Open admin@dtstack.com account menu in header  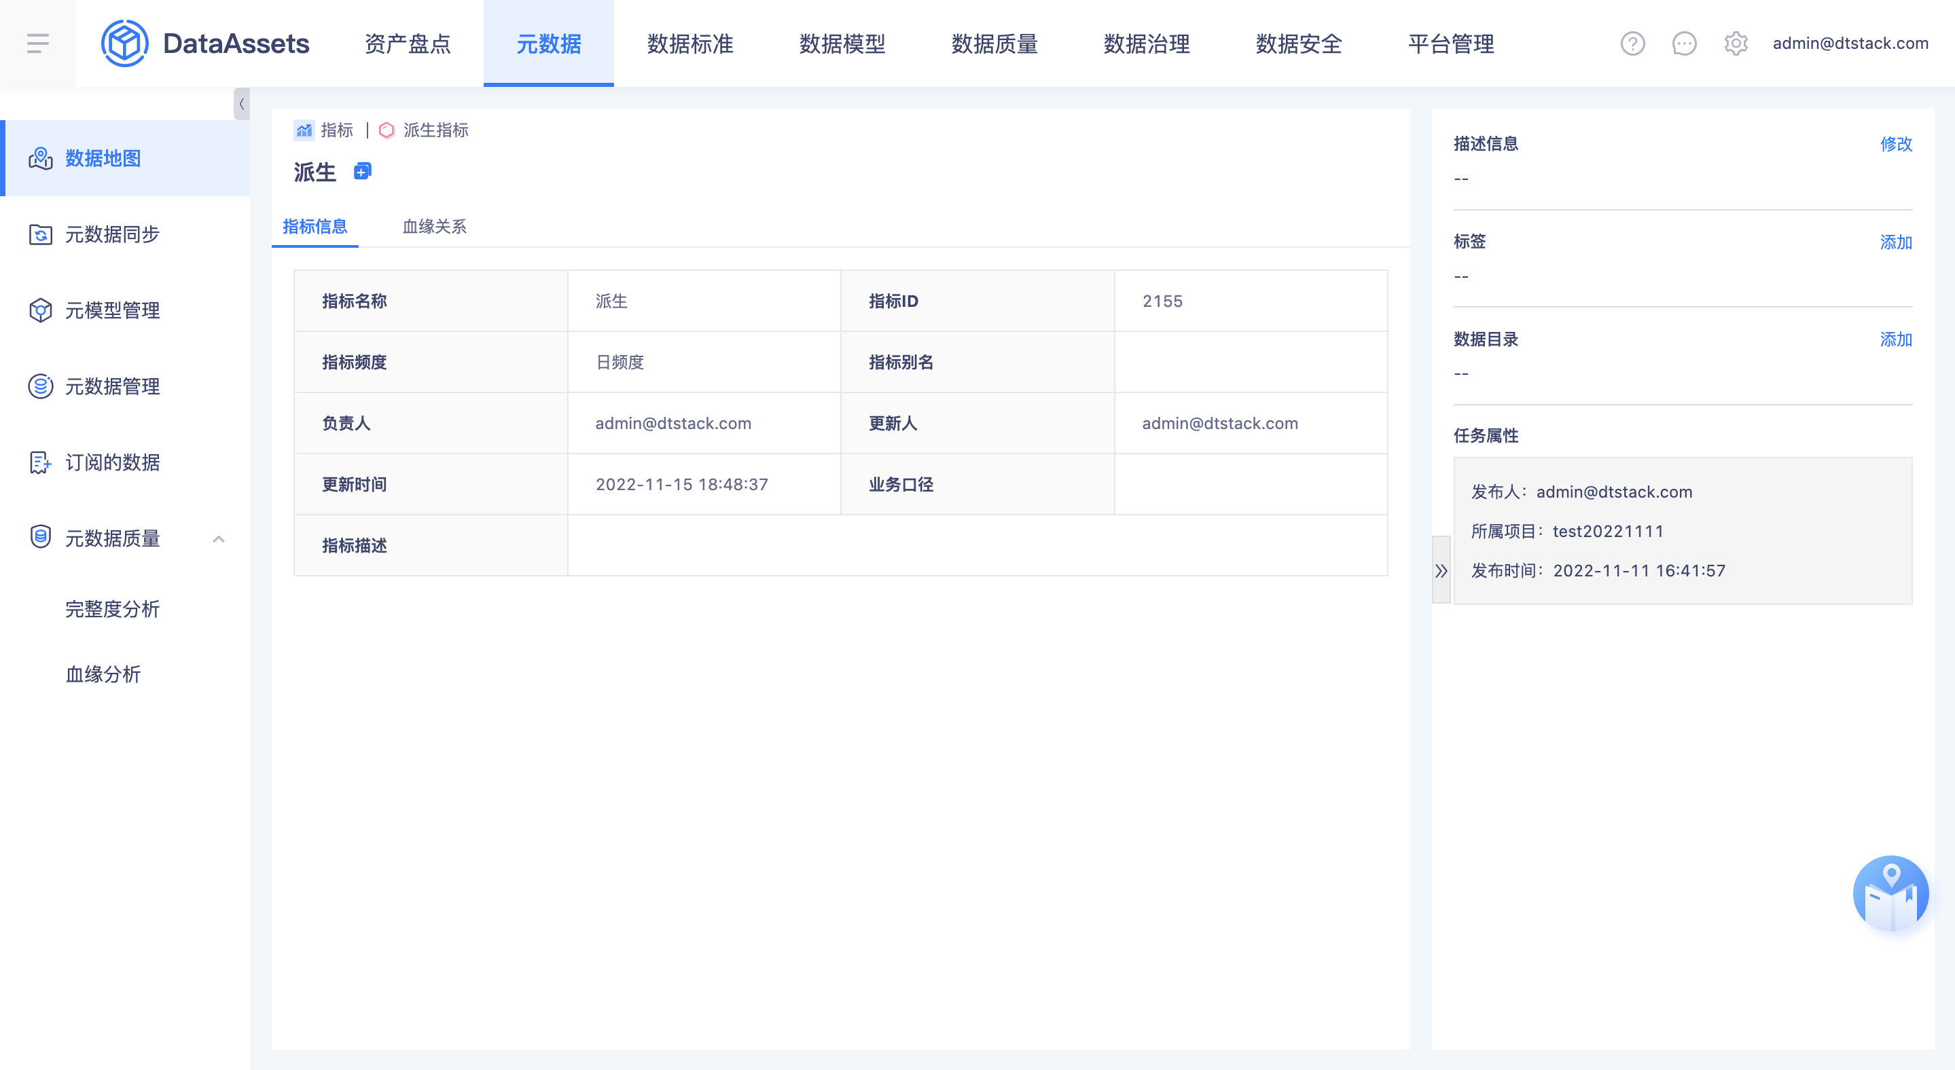coord(1850,43)
